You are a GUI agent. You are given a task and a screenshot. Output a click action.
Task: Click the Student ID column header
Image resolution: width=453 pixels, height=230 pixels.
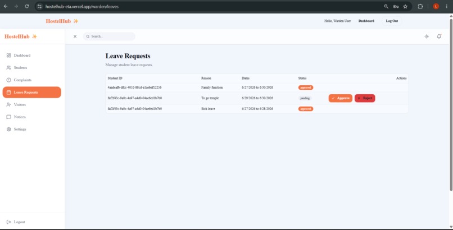click(115, 78)
